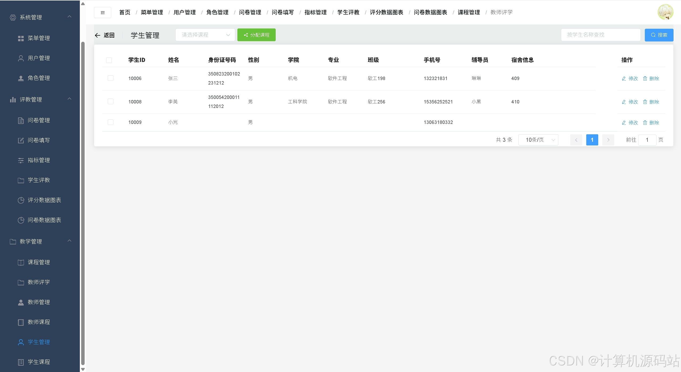
Task: Click the 菜单管理 grid icon
Action: coord(21,39)
